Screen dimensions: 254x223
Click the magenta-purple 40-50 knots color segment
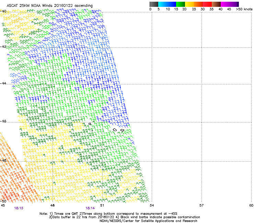pyautogui.click(x=230, y=4)
